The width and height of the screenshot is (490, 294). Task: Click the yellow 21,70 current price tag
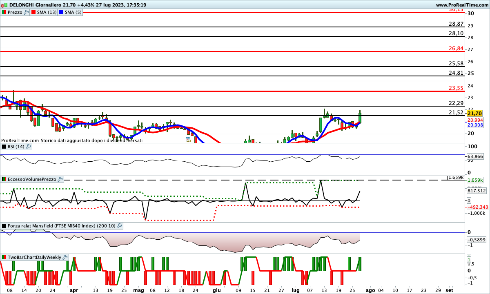[475, 113]
